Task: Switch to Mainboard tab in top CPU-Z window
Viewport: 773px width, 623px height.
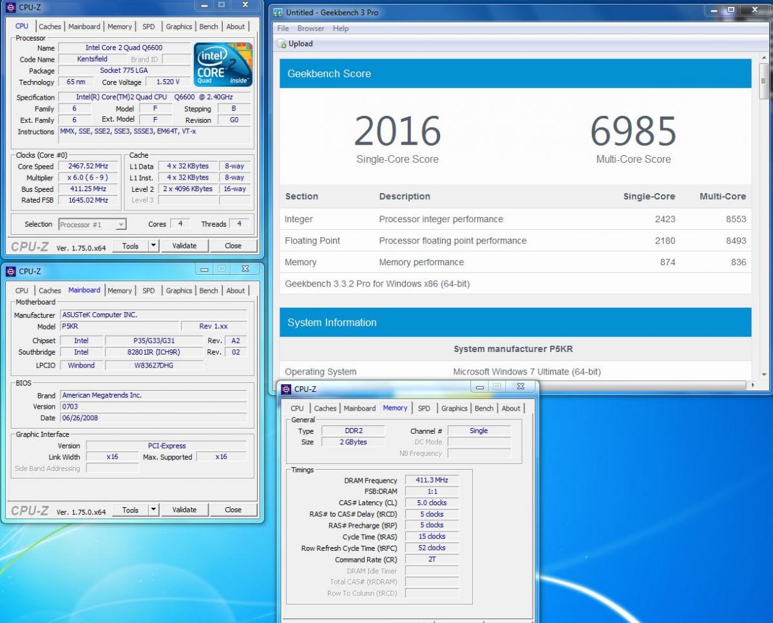Action: tap(84, 26)
